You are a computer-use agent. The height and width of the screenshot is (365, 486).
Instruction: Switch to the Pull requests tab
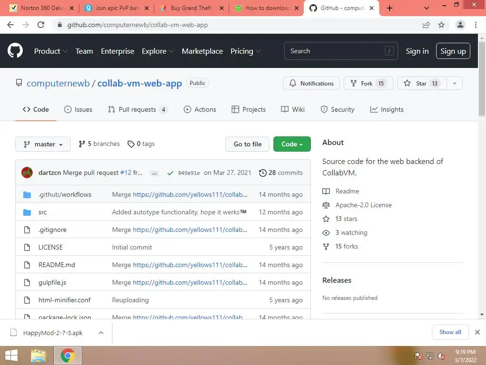[x=138, y=110]
